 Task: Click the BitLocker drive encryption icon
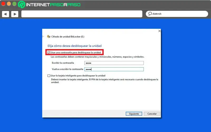49,36
